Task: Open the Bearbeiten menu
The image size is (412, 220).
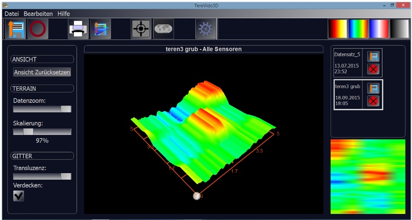Action: pyautogui.click(x=38, y=14)
